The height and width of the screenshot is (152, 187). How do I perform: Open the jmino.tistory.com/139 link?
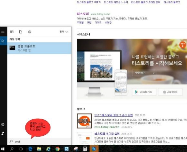point(107,127)
